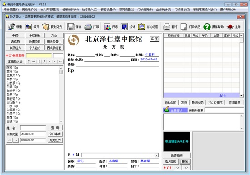
Task: Click the 发药 button
Action: click(184, 103)
